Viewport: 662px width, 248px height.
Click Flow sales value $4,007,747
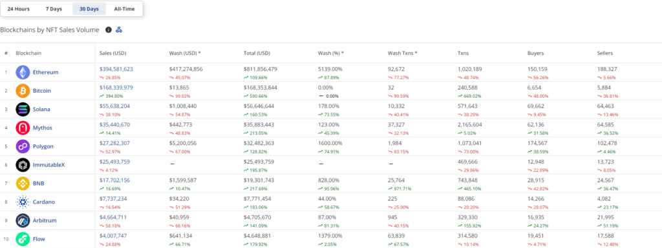pyautogui.click(x=113, y=235)
